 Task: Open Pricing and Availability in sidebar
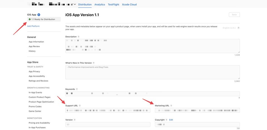point(39,123)
